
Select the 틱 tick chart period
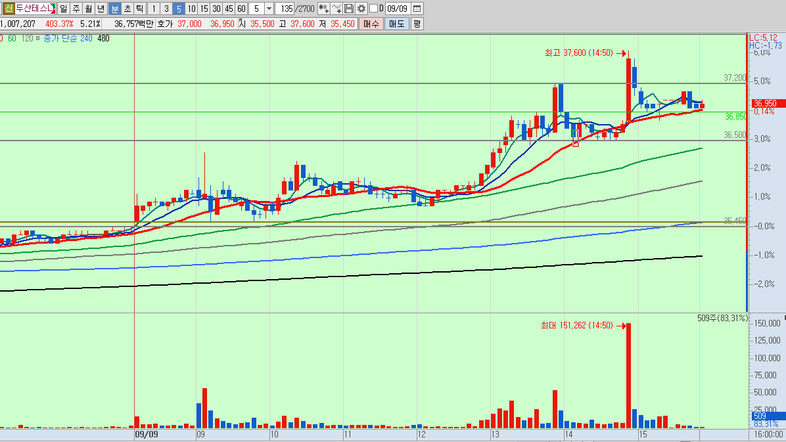point(140,9)
